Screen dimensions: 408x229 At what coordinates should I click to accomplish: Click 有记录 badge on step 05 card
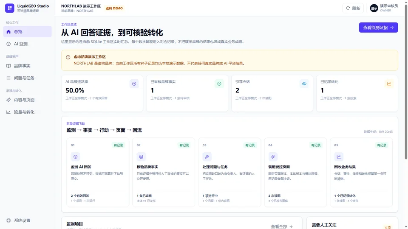click(x=382, y=145)
